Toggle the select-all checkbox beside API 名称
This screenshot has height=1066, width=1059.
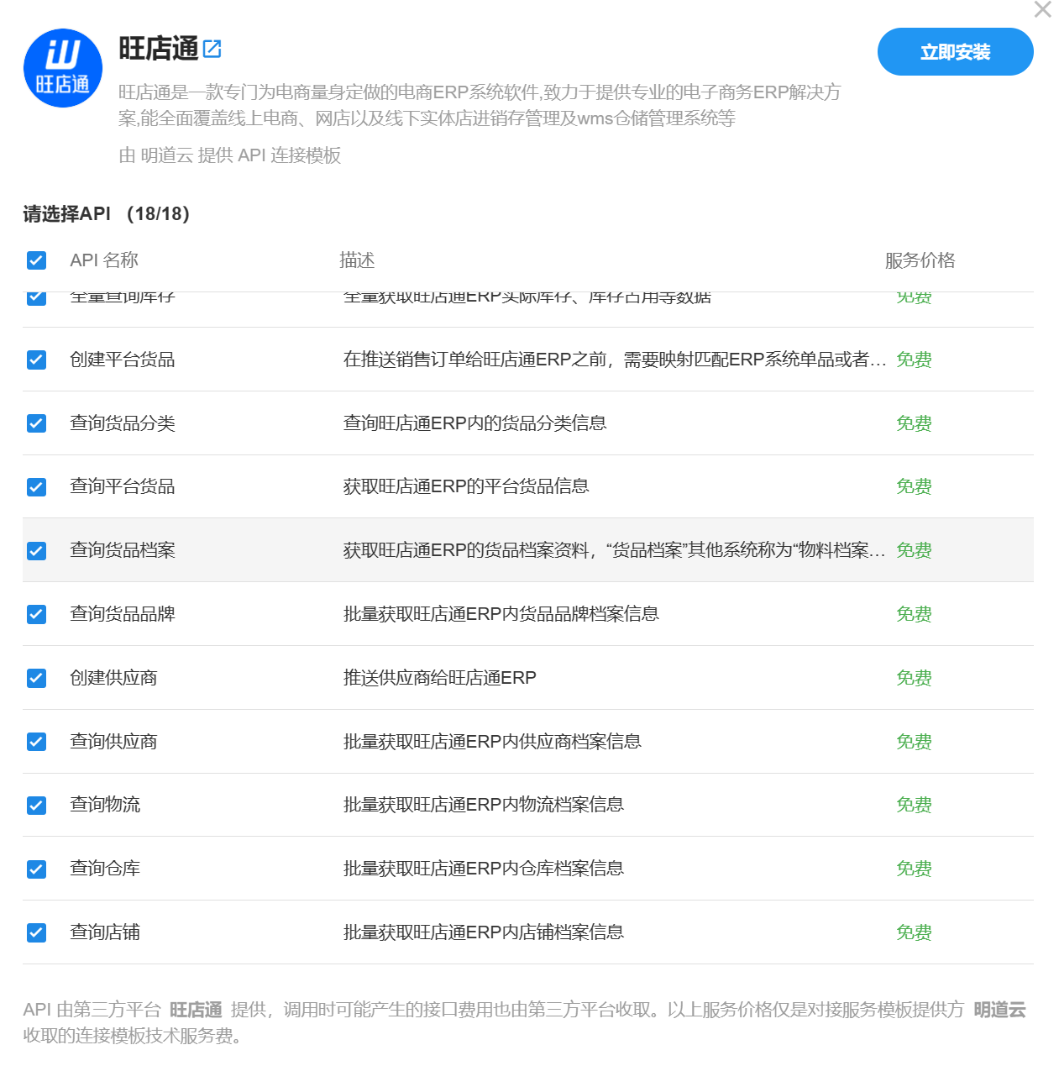36,260
